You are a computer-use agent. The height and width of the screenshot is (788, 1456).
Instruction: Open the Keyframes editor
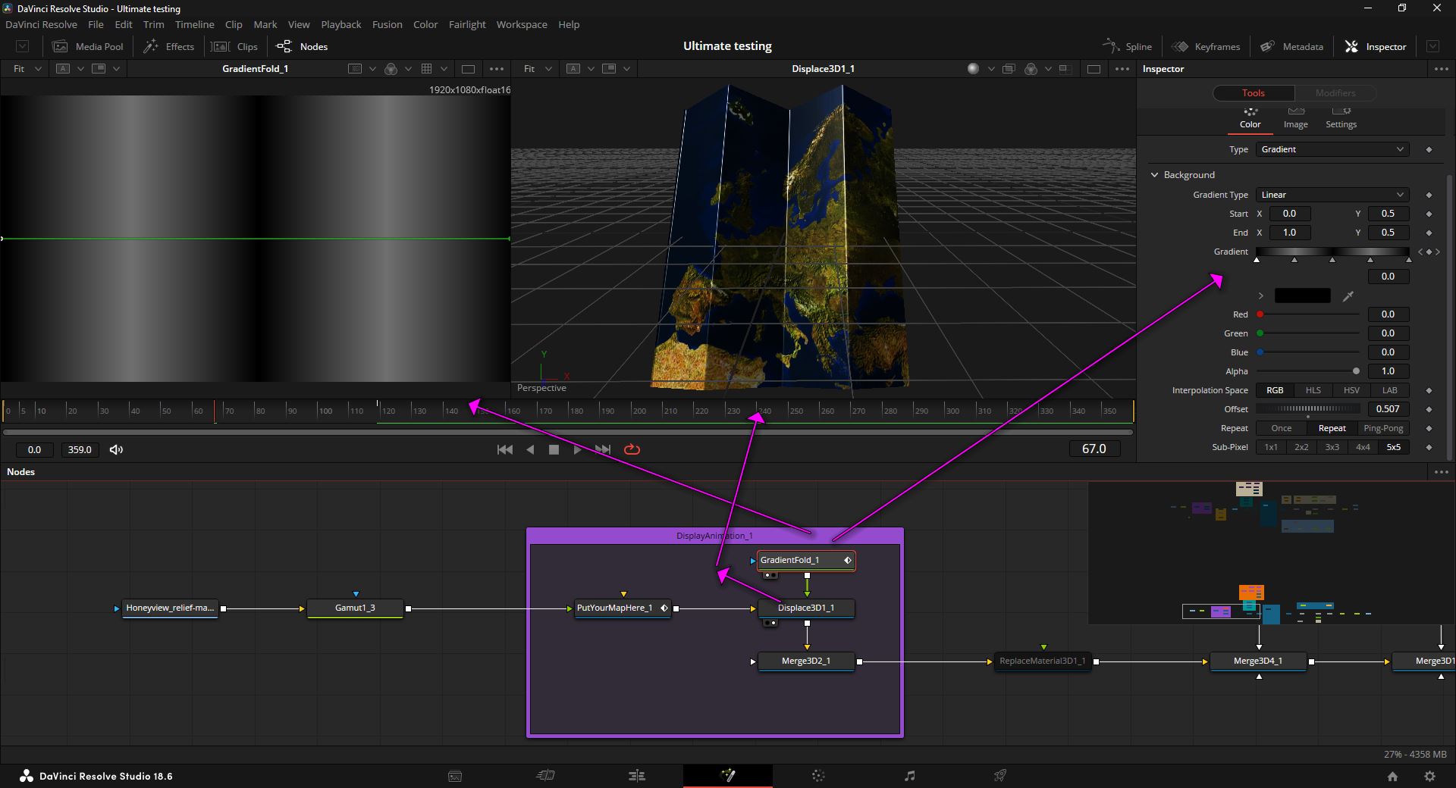click(1206, 46)
